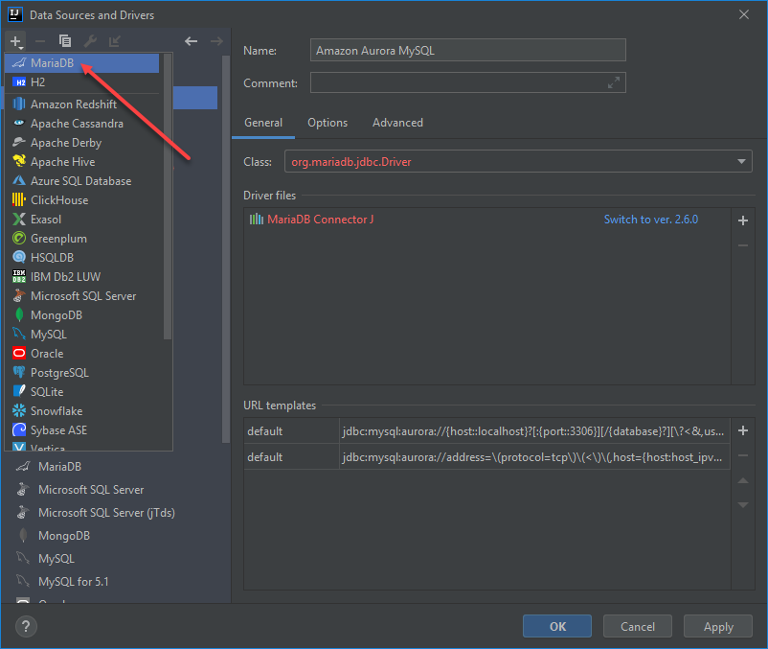Choose SQLite from the popup
The width and height of the screenshot is (768, 649).
[x=81, y=392]
